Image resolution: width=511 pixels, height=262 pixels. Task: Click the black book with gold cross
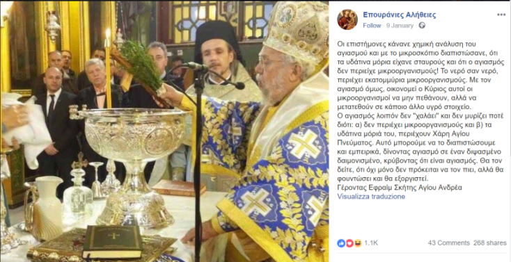click(x=113, y=241)
